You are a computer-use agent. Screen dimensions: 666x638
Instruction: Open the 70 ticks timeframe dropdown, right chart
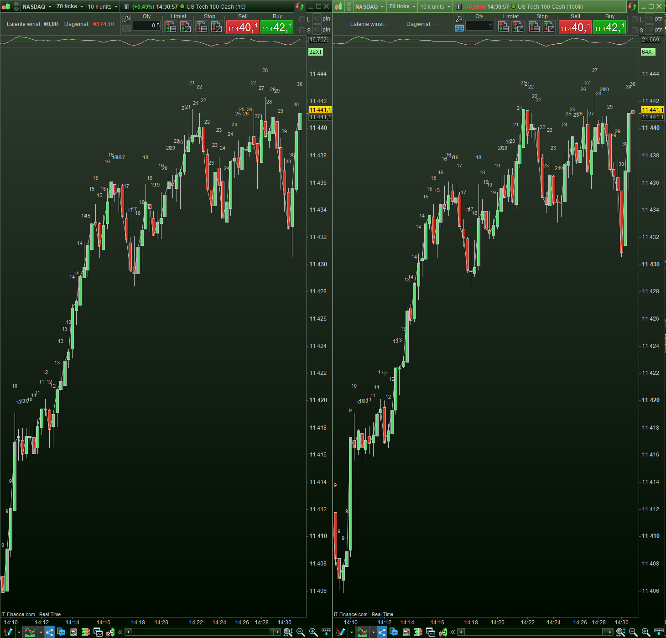402,6
